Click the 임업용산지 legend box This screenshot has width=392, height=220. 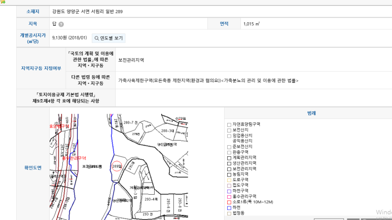click(x=229, y=136)
